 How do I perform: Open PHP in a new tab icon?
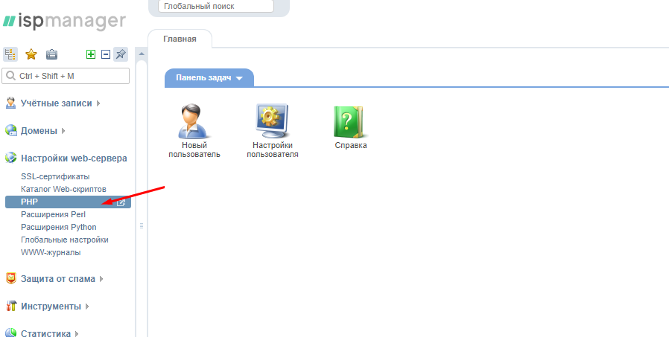pyautogui.click(x=121, y=202)
